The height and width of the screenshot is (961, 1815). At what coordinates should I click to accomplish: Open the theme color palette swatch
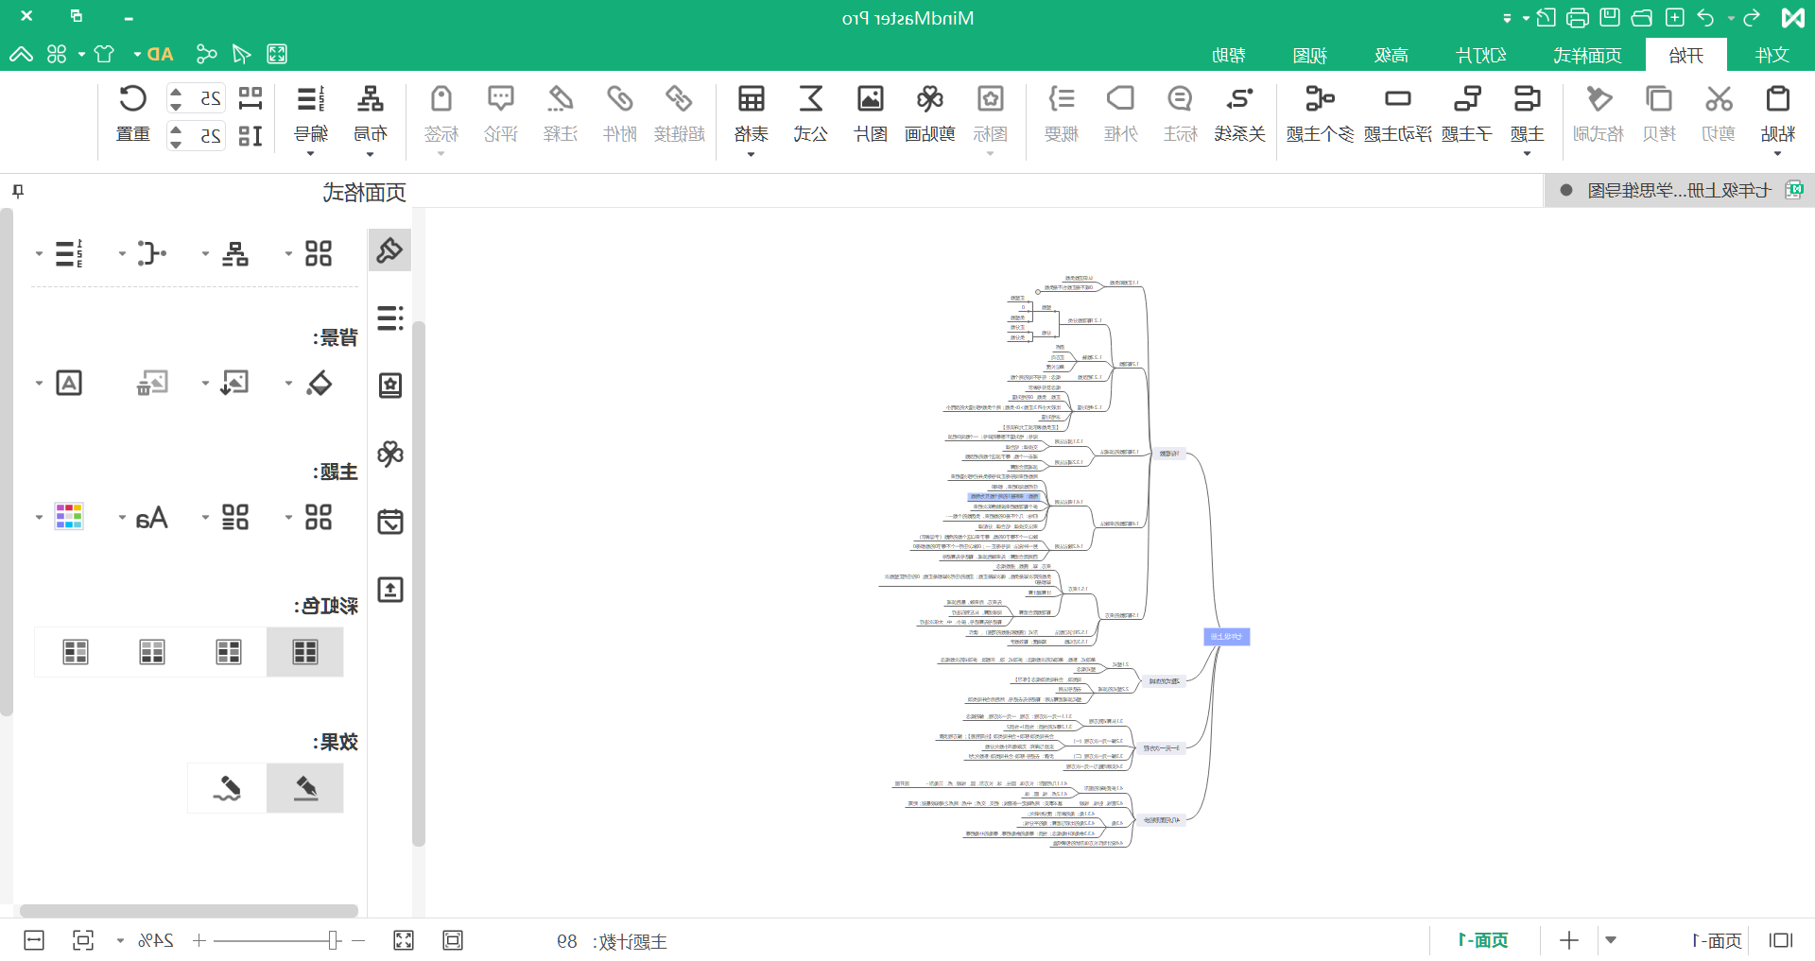click(x=69, y=517)
